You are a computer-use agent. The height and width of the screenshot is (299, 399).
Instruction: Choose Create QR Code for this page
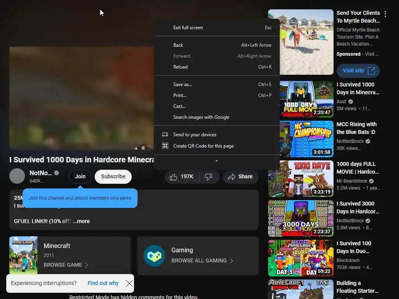[217, 146]
